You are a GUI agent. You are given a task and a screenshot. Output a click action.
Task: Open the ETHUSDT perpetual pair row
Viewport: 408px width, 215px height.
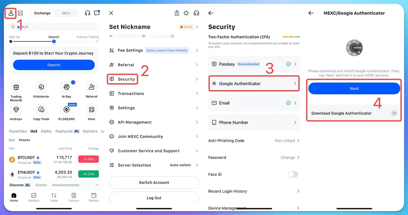pos(54,175)
